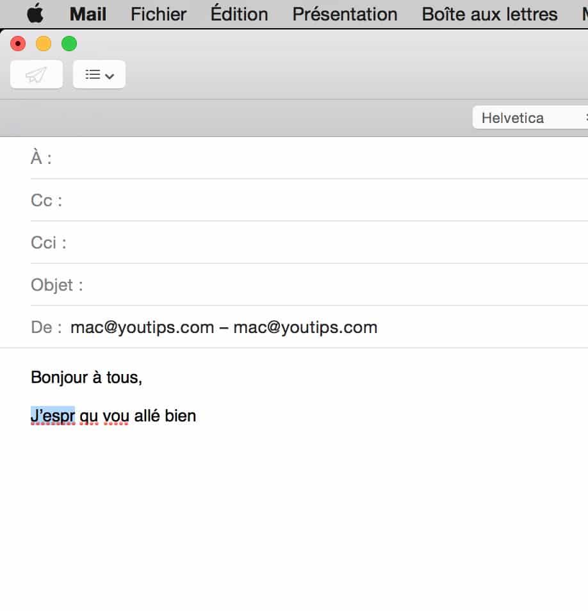Open the Boîte aux lettres menu
The width and height of the screenshot is (588, 611).
tap(489, 15)
